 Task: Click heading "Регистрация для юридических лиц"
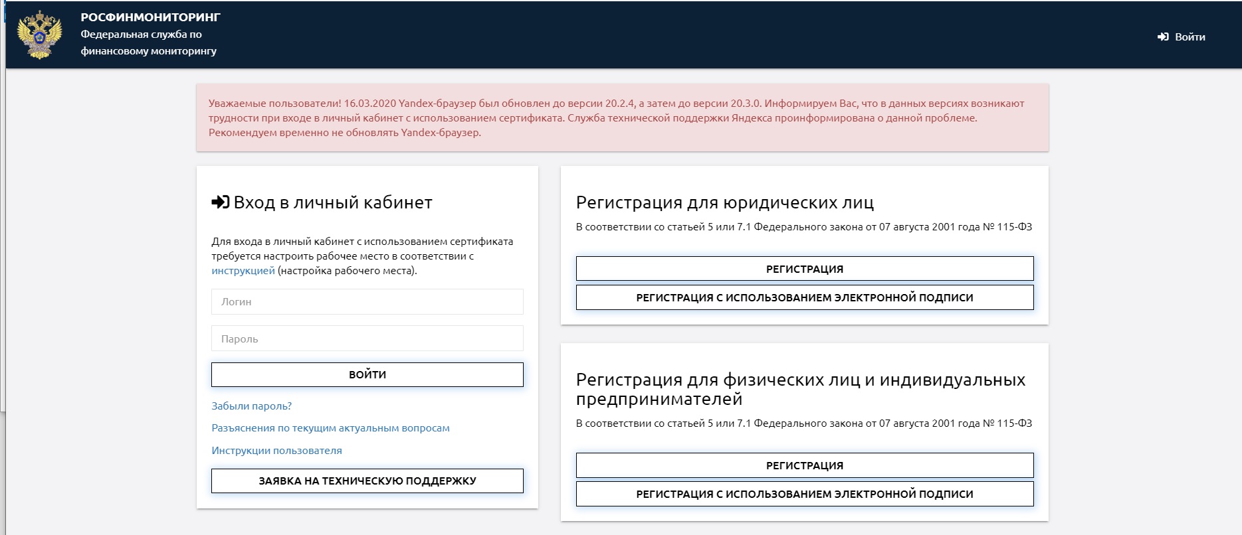tap(725, 202)
